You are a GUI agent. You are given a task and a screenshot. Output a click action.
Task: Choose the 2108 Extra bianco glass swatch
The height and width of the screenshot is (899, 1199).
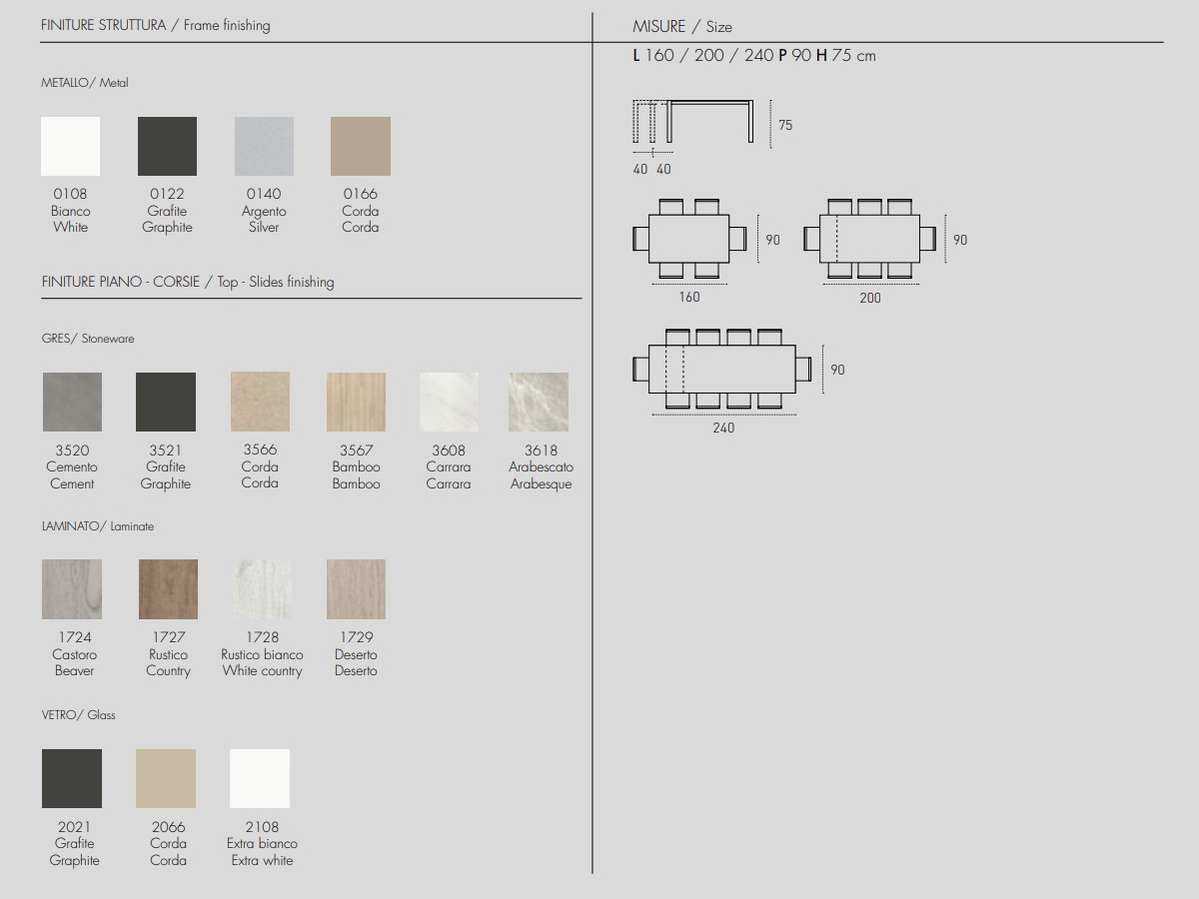point(260,779)
